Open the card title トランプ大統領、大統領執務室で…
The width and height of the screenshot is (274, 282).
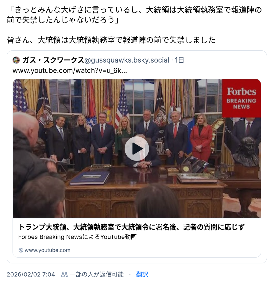coord(131,227)
